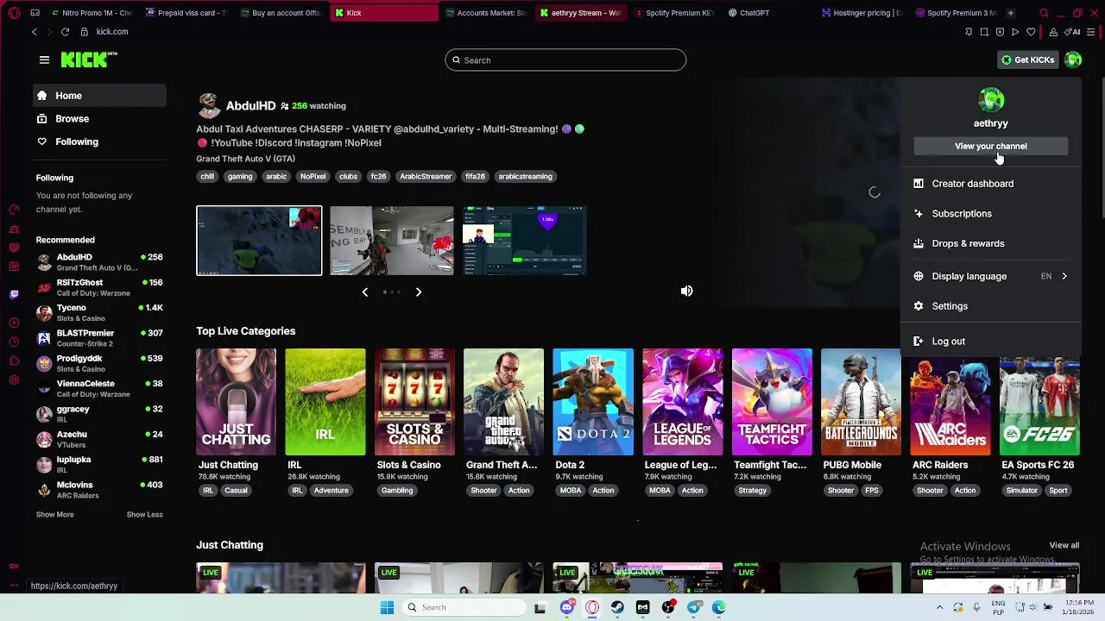Viewport: 1105px width, 621px height.
Task: Click the 'ArabicStreamer' stream tag
Action: click(x=426, y=177)
